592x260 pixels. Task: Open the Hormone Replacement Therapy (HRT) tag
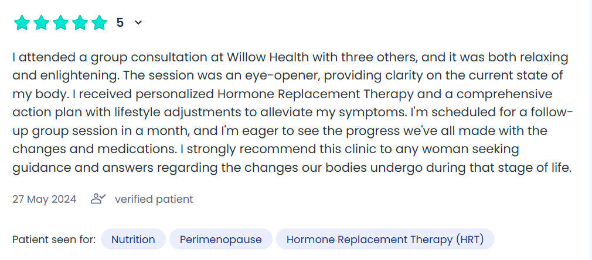[385, 240]
